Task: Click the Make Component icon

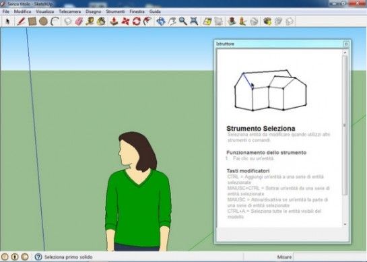Action: tap(68, 22)
